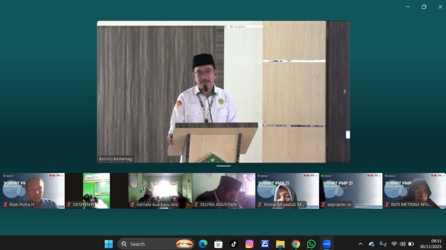446x250 pixels.
Task: Select Elvina Sri yastuti participant thumbnail
Action: [287, 191]
